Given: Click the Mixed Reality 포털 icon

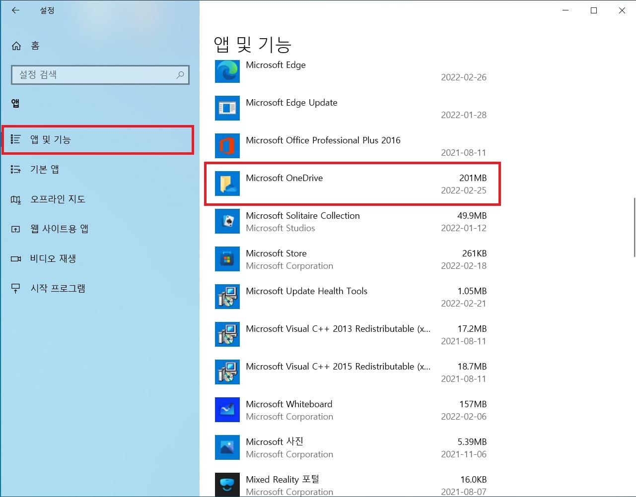Looking at the screenshot, I should 227,485.
